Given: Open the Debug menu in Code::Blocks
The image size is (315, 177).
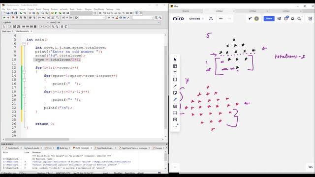Looking at the screenshot, I should coord(46,9).
